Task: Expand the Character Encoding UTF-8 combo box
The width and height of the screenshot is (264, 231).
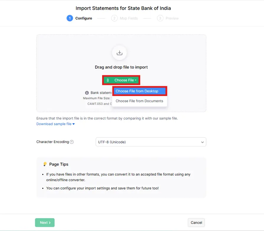Action: coord(151,142)
